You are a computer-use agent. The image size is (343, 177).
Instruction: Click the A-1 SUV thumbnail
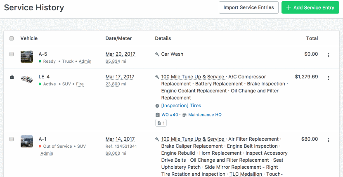coord(27,142)
